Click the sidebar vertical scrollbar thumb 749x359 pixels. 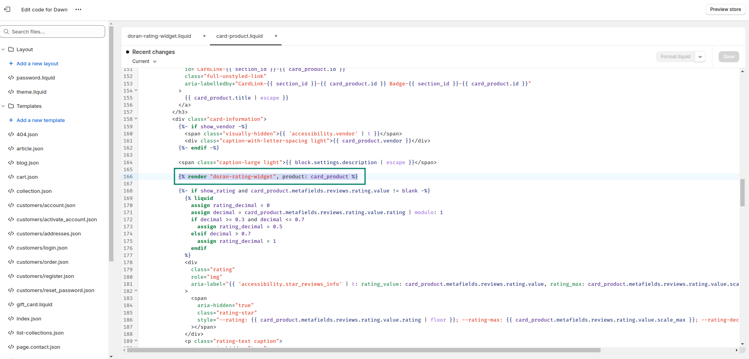click(x=111, y=144)
